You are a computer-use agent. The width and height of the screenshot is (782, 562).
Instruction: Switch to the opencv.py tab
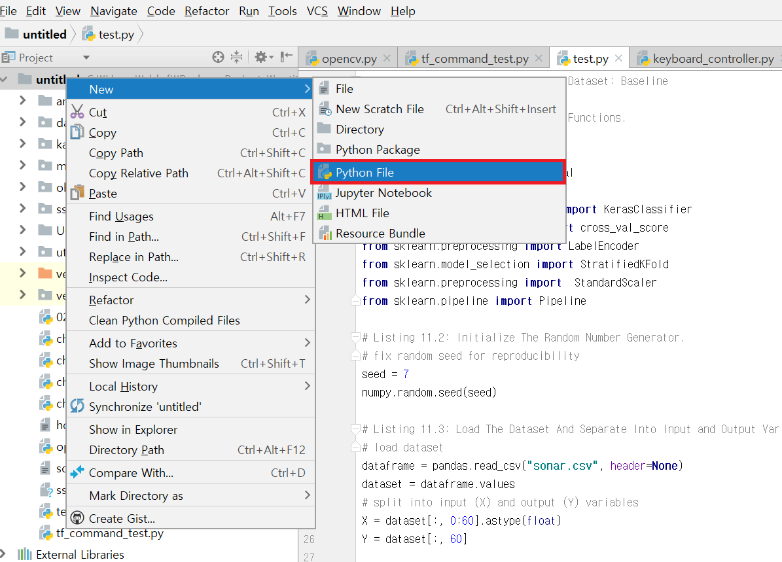pyautogui.click(x=349, y=59)
